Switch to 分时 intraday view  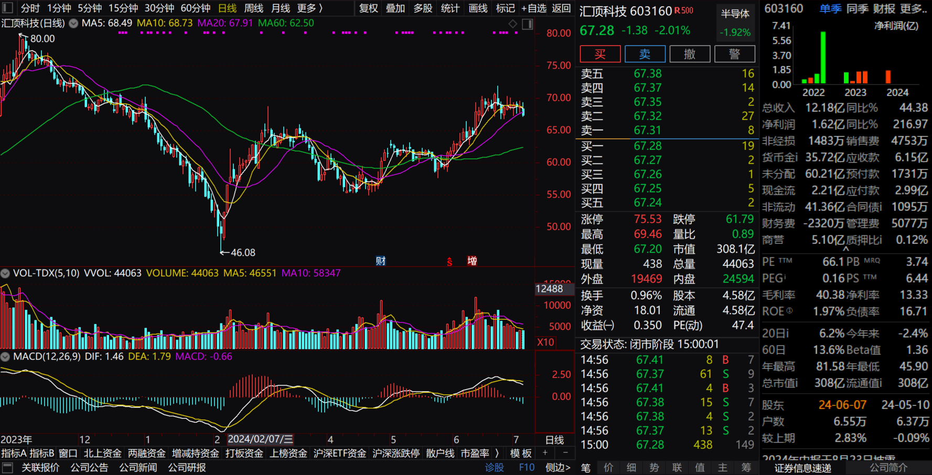point(30,8)
